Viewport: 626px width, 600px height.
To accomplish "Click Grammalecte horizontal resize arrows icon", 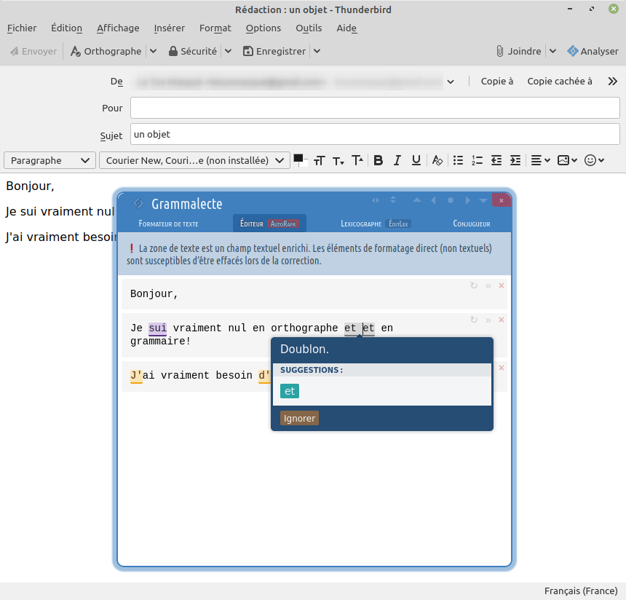I will 376,200.
